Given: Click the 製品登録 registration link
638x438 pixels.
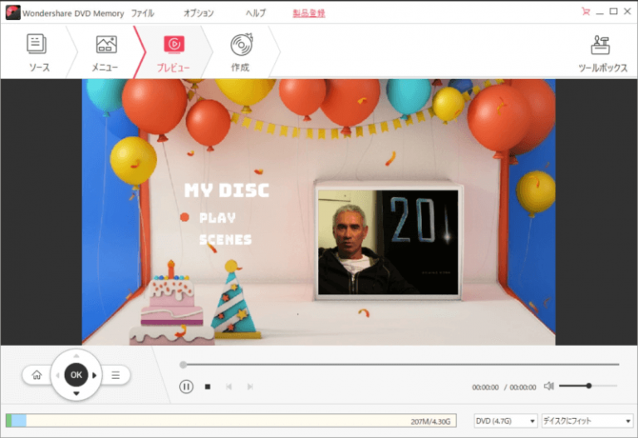Looking at the screenshot, I should (309, 13).
